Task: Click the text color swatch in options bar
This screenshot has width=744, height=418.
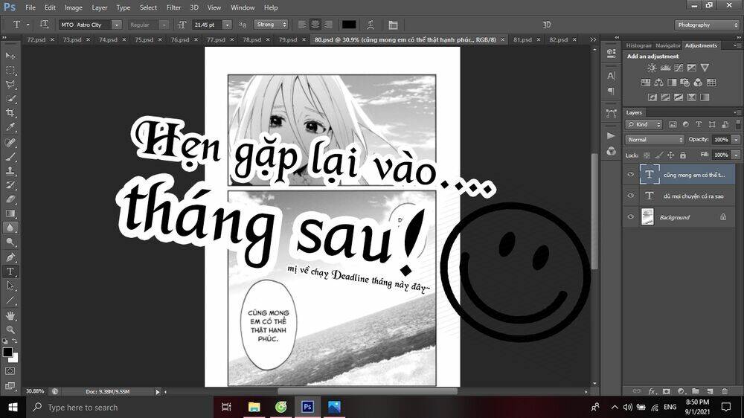Action: pyautogui.click(x=348, y=25)
